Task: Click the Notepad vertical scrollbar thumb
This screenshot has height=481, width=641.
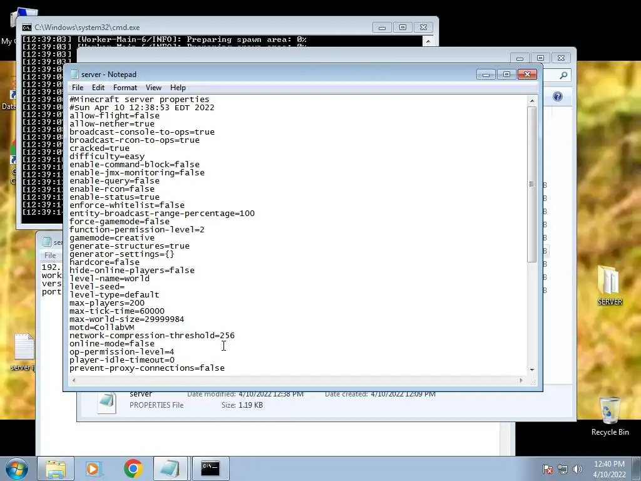Action: point(531,185)
